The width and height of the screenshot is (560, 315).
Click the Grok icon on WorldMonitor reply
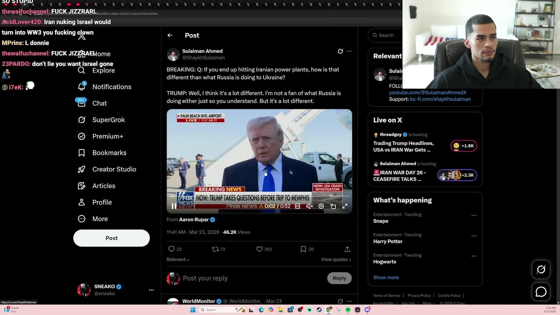(x=340, y=301)
